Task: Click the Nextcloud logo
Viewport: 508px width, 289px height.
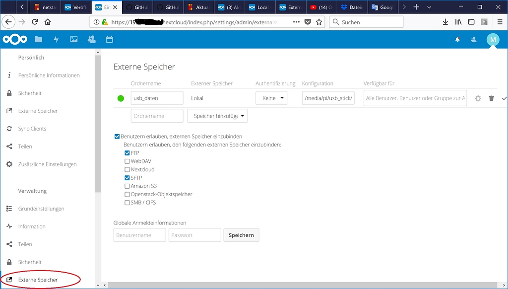Action: point(15,39)
